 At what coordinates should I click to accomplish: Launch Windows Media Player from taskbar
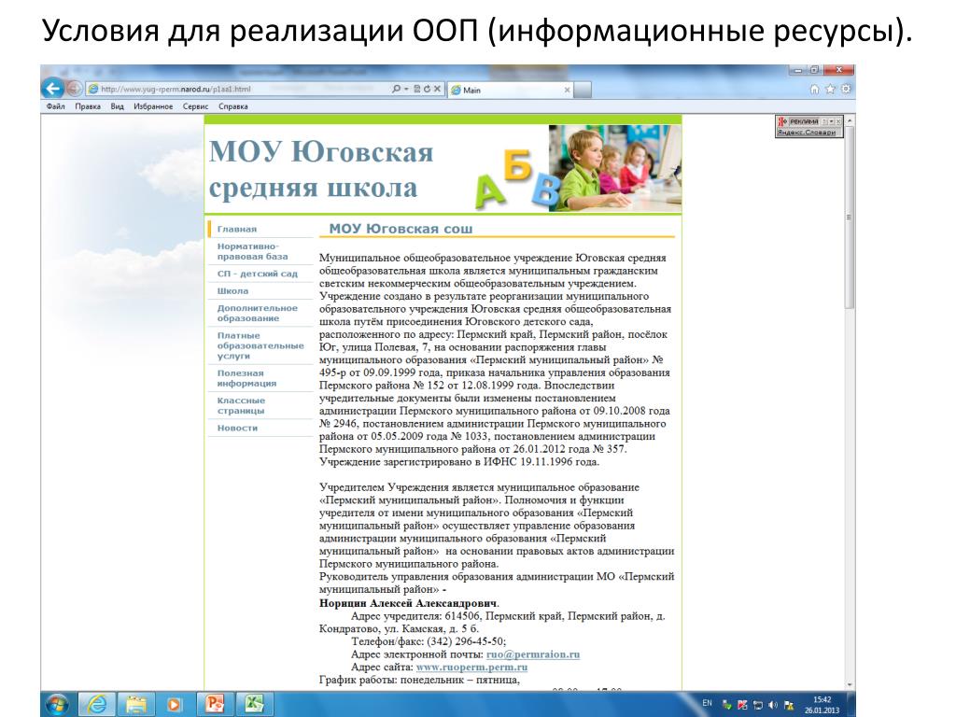coord(175,705)
